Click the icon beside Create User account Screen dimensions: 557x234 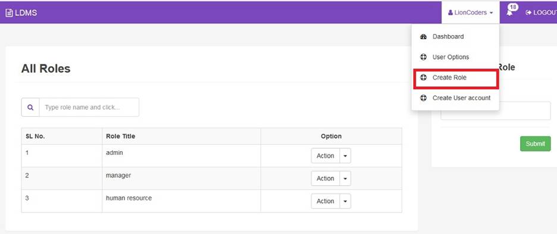pyautogui.click(x=423, y=98)
